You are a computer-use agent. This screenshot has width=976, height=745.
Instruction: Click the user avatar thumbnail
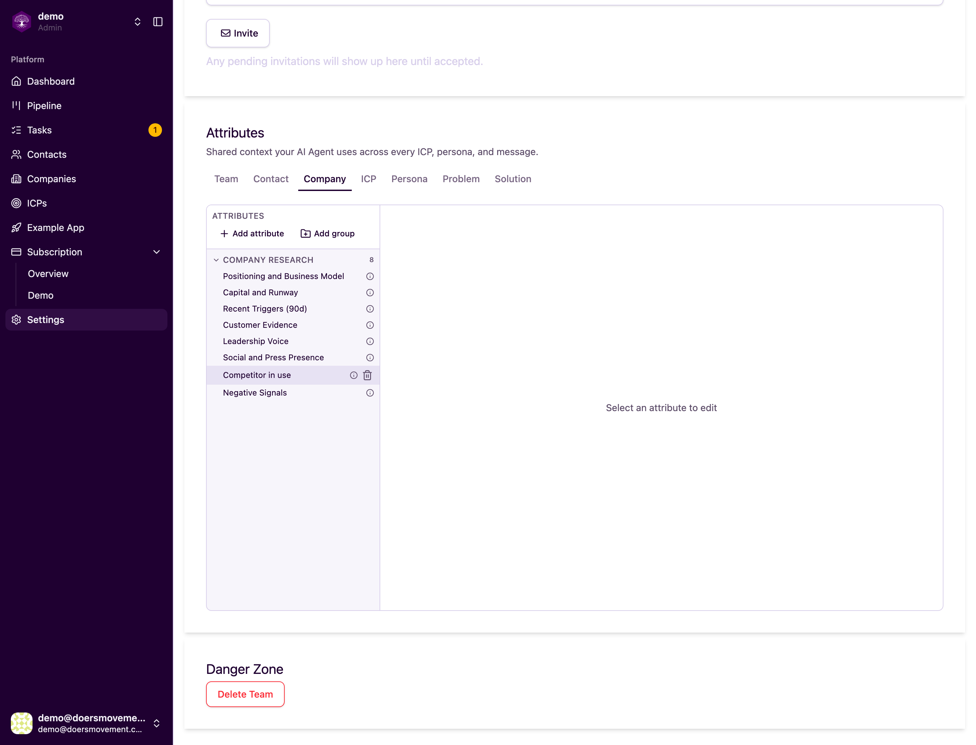(x=21, y=723)
